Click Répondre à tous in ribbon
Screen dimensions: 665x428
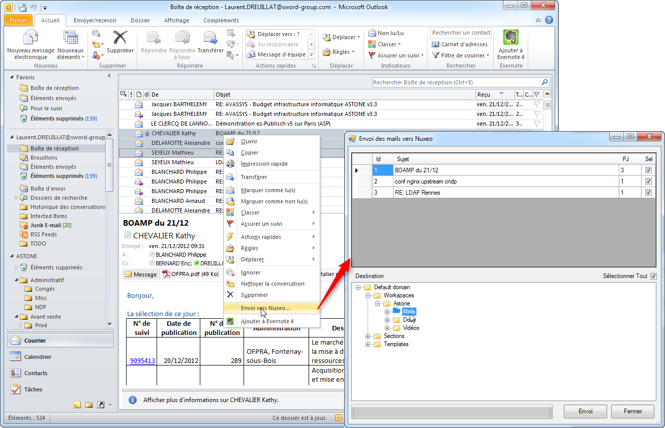pos(182,45)
